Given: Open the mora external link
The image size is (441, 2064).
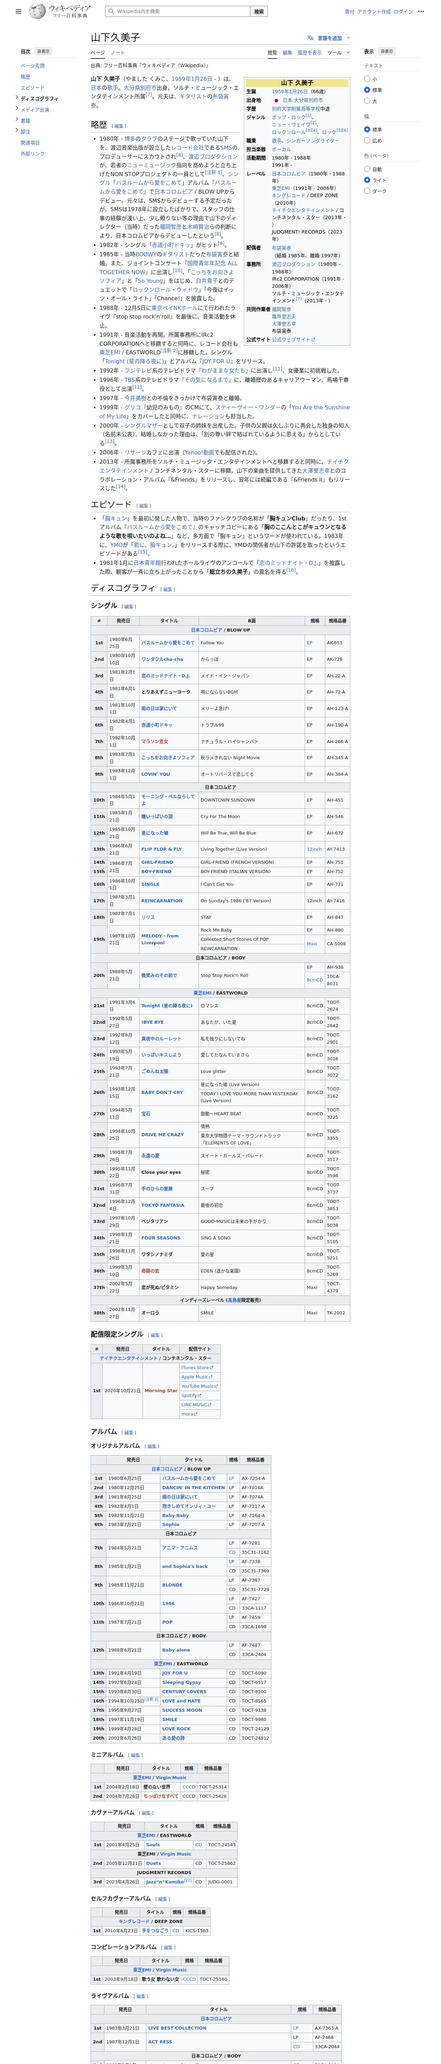Looking at the screenshot, I should coord(189,1413).
